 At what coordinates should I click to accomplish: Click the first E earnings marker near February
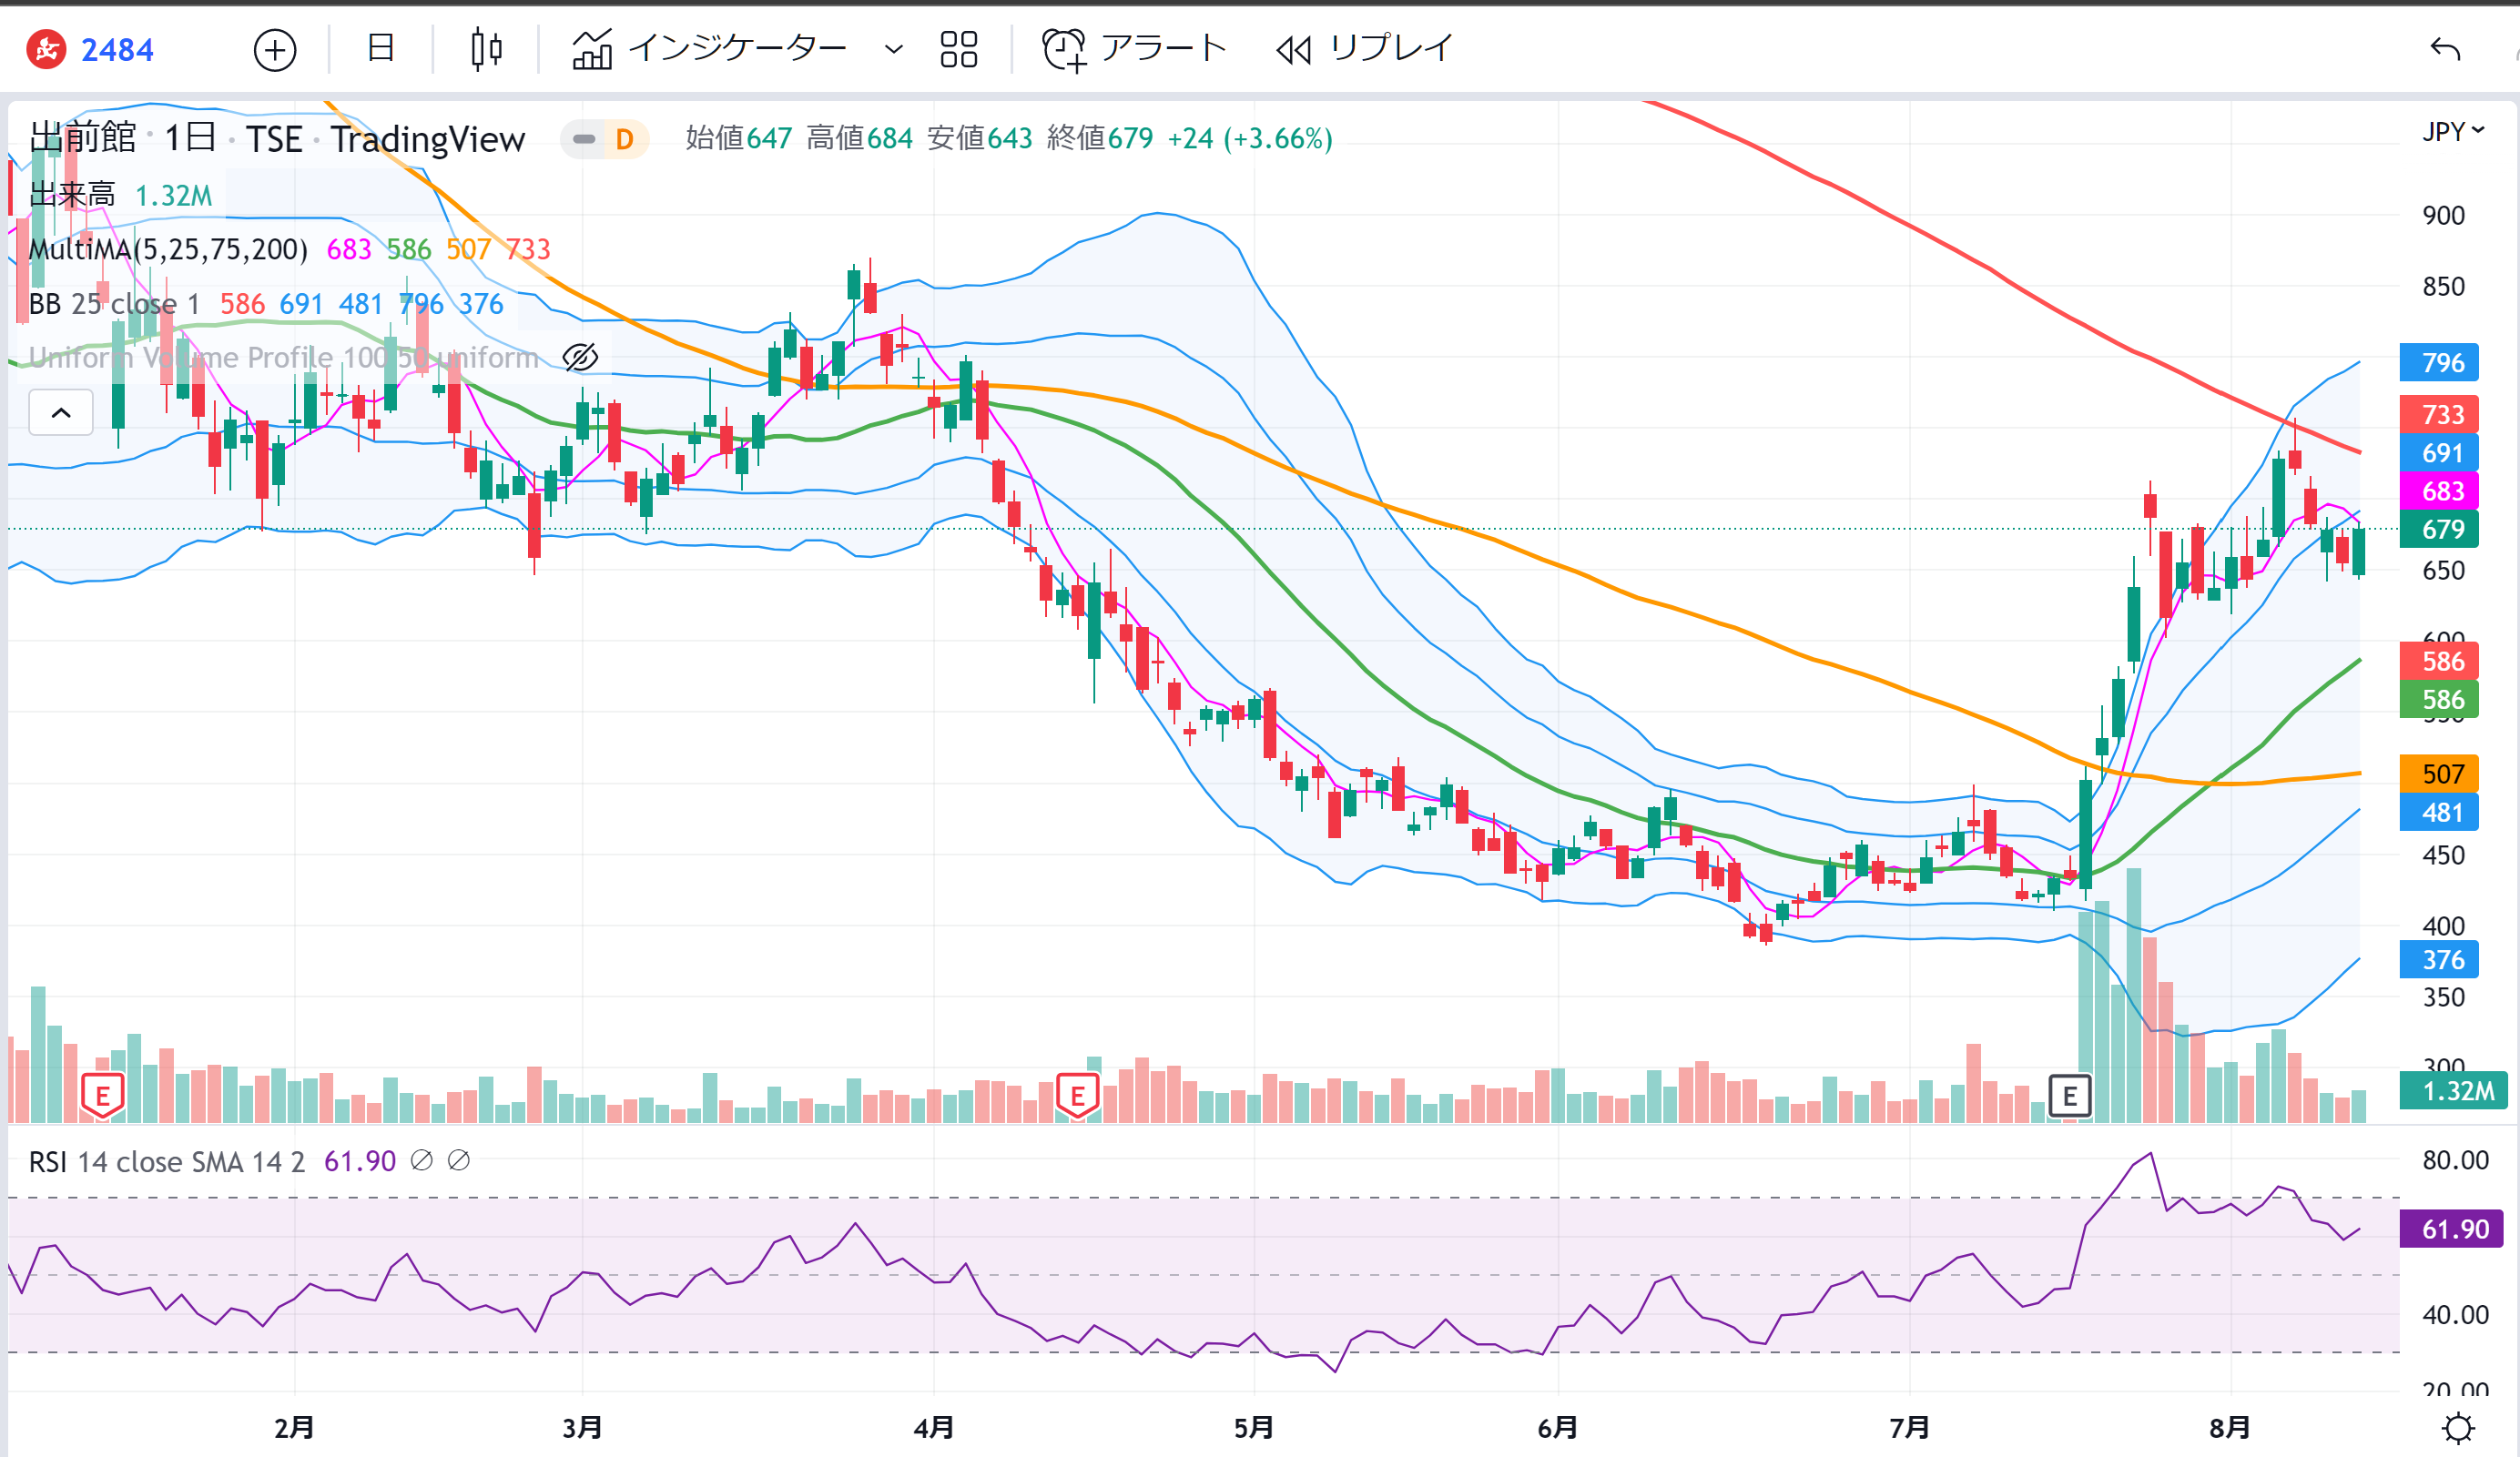(102, 1097)
